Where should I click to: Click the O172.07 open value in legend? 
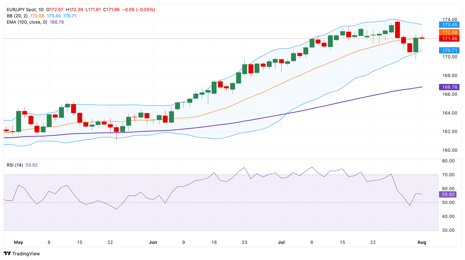pos(55,10)
